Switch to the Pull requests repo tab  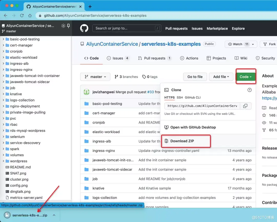tap(155, 58)
